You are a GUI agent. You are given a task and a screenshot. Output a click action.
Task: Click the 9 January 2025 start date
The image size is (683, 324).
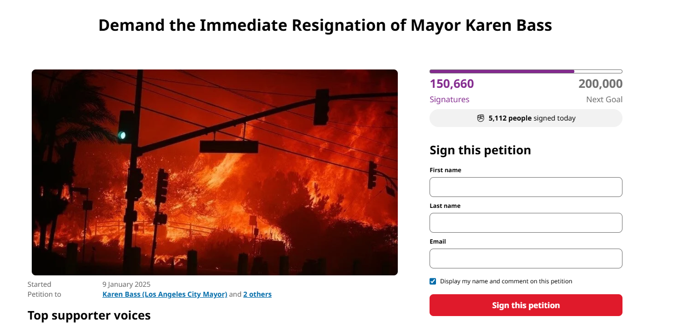point(126,284)
